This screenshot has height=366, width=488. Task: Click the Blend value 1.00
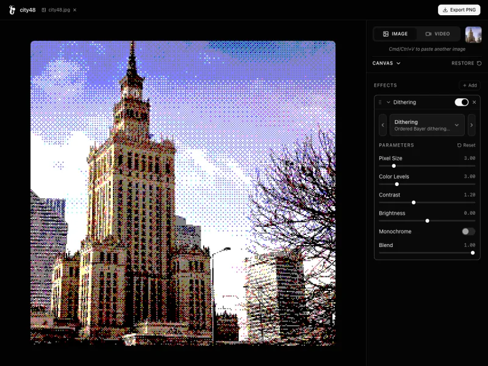pos(470,245)
